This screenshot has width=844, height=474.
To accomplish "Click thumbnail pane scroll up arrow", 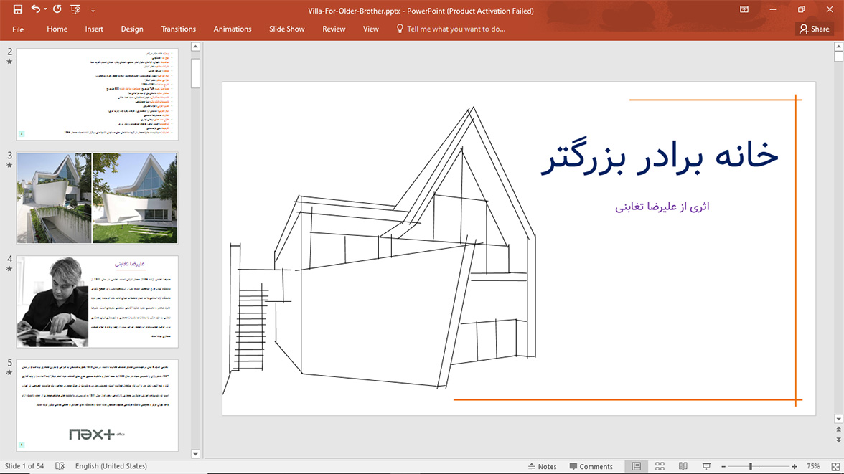I will coord(195,47).
